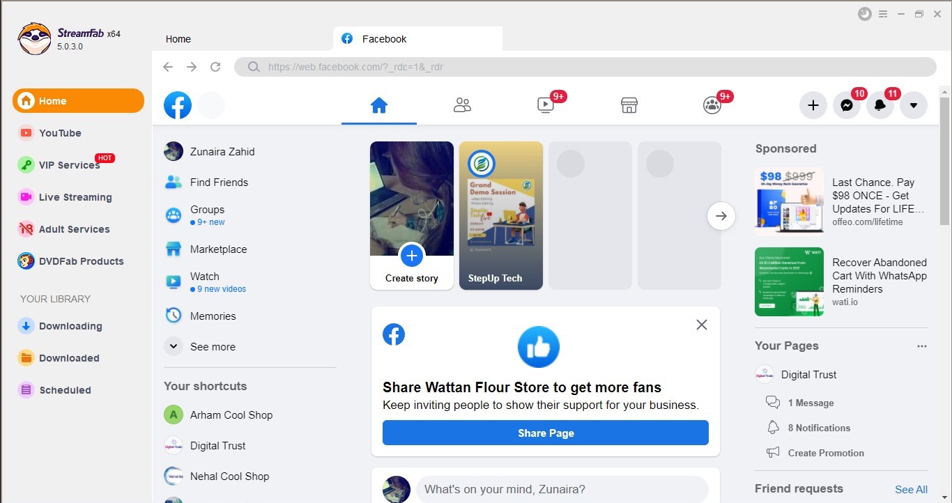Open the Create plus menu

[813, 105]
